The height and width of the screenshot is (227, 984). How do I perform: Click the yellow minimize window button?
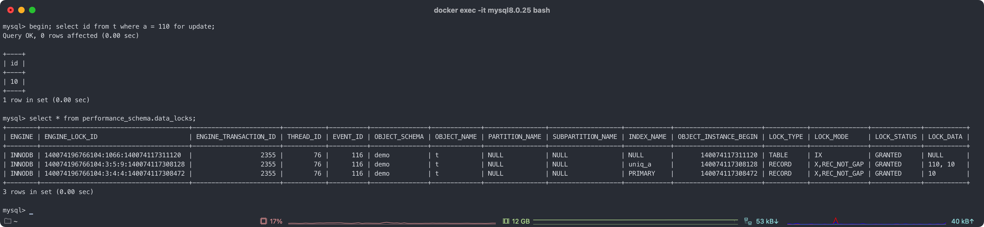pos(21,10)
